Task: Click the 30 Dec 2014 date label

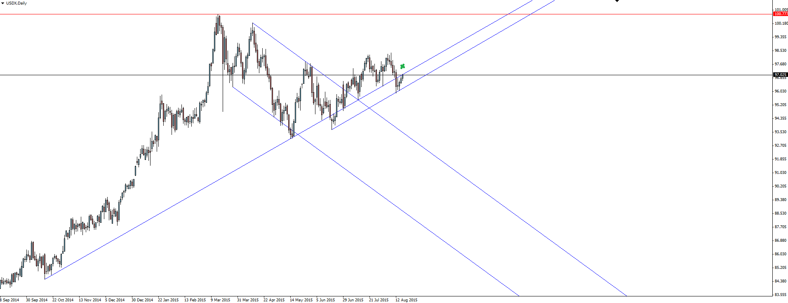Action: click(142, 300)
